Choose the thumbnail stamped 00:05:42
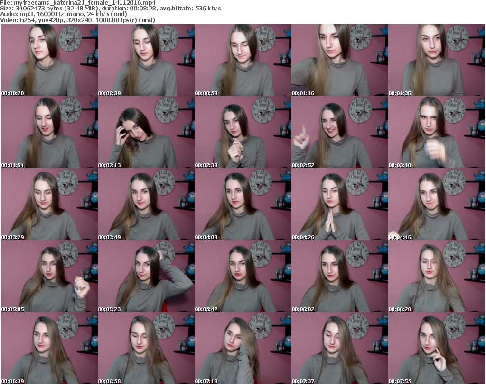This screenshot has height=384, width=486. pyautogui.click(x=243, y=276)
